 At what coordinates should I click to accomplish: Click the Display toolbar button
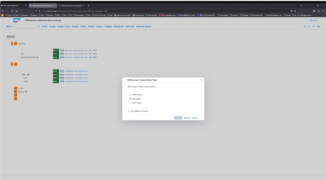[x=60, y=26]
